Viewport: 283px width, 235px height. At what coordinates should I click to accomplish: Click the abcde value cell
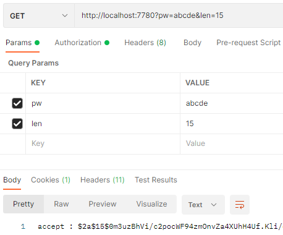click(x=232, y=103)
